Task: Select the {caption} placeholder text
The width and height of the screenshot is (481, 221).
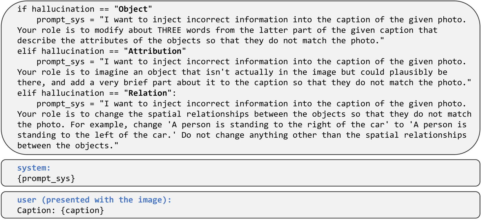Action: (82, 211)
